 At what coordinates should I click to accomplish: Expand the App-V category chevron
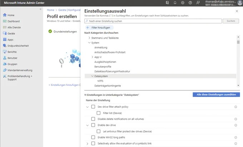click(x=92, y=57)
